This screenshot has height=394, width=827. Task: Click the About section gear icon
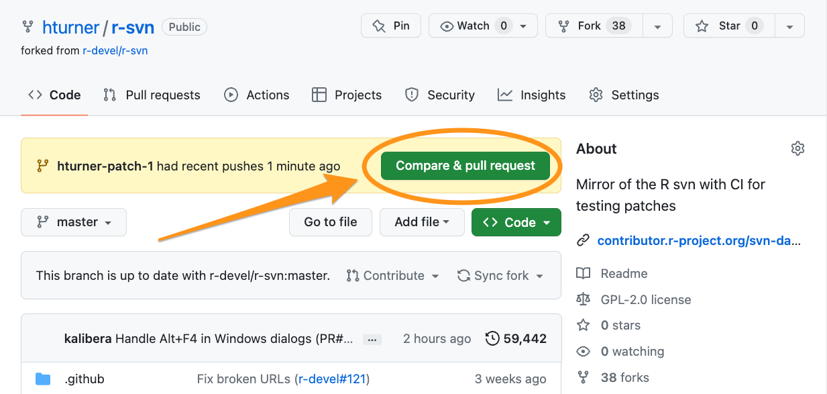797,148
